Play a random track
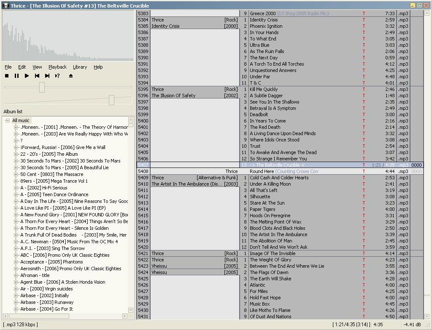 (57, 76)
